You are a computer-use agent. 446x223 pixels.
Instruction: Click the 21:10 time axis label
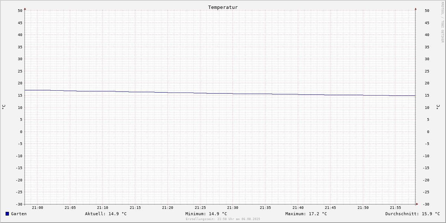[103, 208]
